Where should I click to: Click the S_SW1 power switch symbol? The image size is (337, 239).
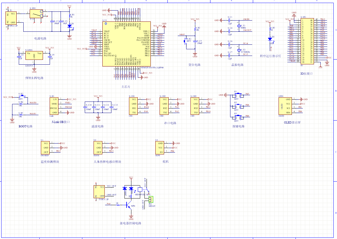click(36, 14)
